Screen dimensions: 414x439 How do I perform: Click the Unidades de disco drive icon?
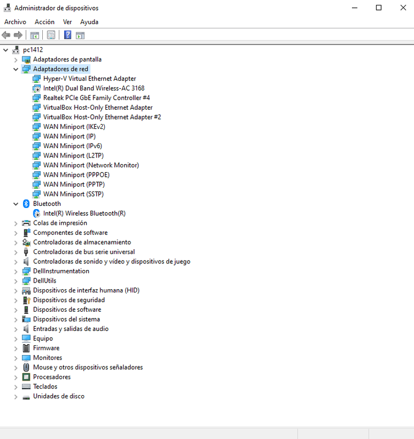click(26, 397)
